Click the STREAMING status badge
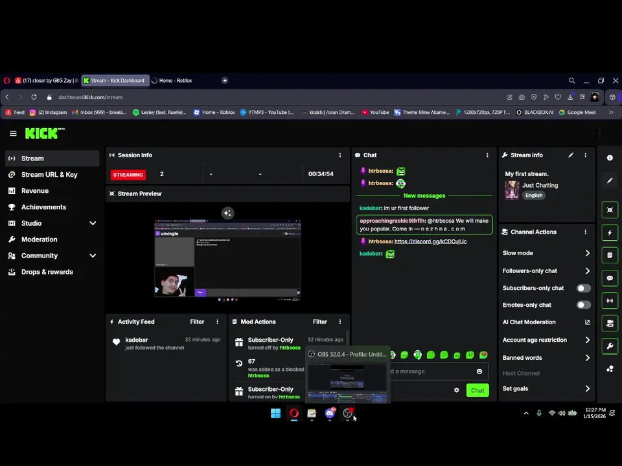The width and height of the screenshot is (622, 466). click(128, 175)
